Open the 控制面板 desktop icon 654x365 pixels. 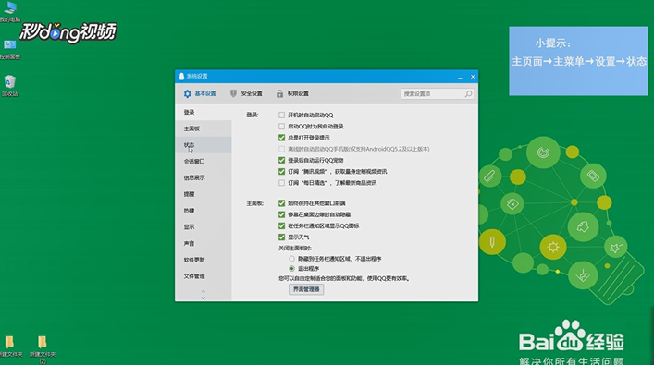9,49
